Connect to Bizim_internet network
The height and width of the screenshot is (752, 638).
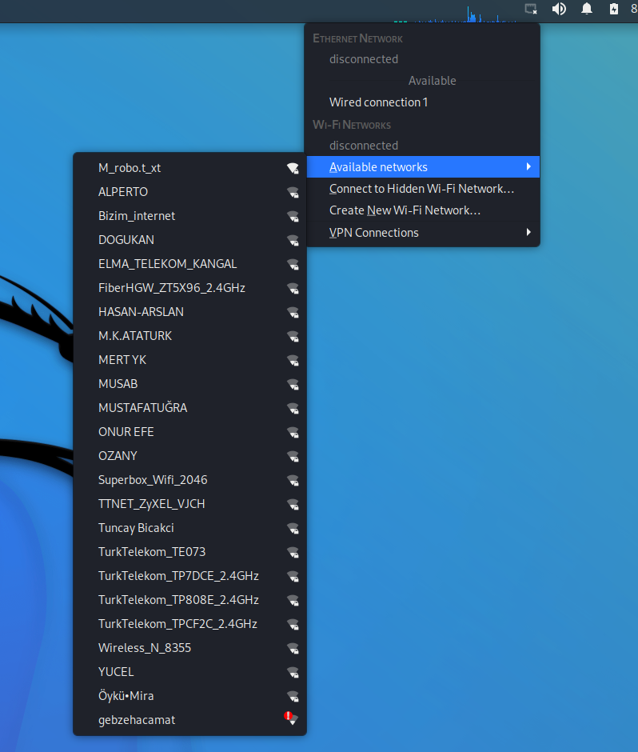[189, 216]
